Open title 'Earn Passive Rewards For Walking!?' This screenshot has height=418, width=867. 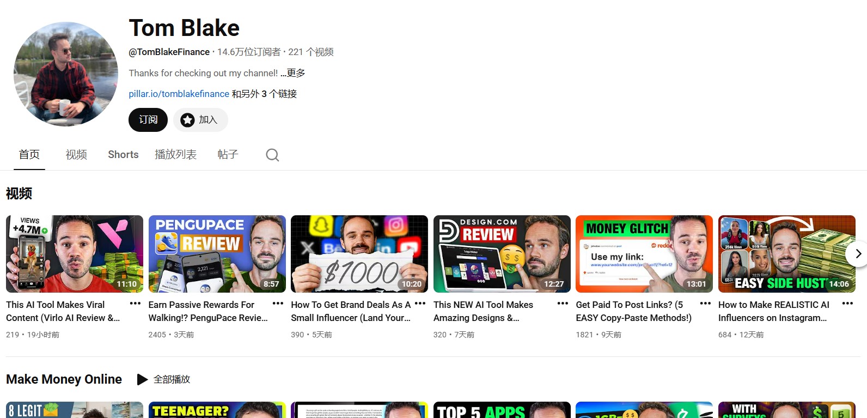(208, 311)
